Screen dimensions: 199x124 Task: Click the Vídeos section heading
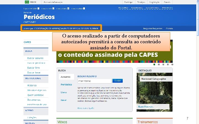point(62,122)
